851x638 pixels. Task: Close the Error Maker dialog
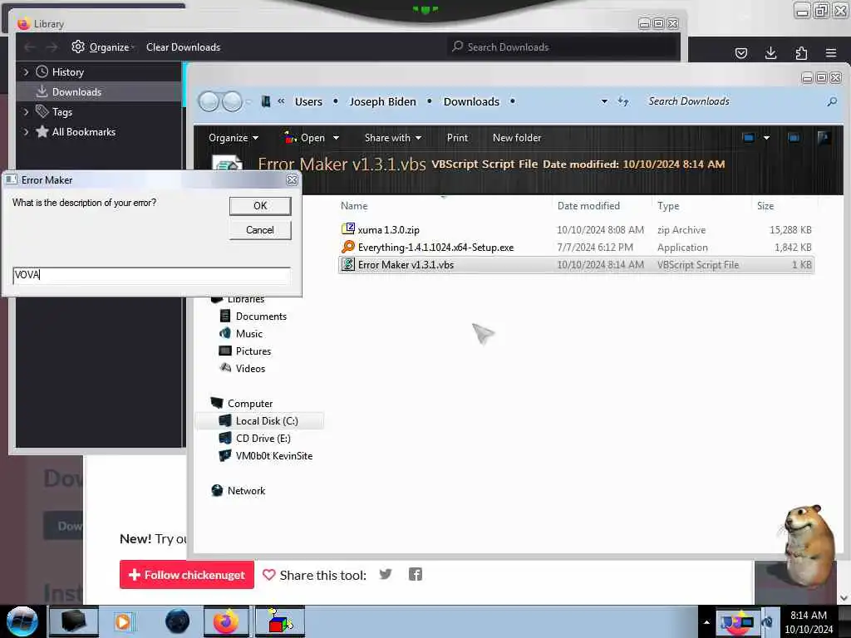[292, 180]
